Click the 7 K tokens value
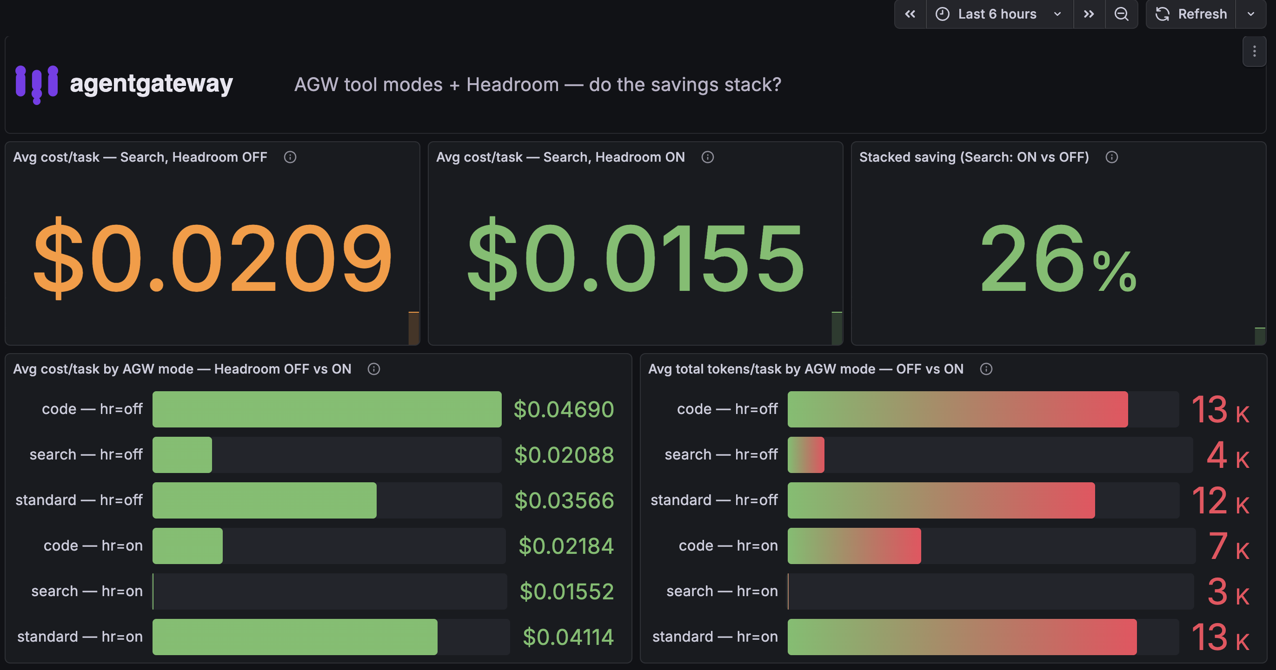Image resolution: width=1276 pixels, height=670 pixels. tap(1229, 546)
